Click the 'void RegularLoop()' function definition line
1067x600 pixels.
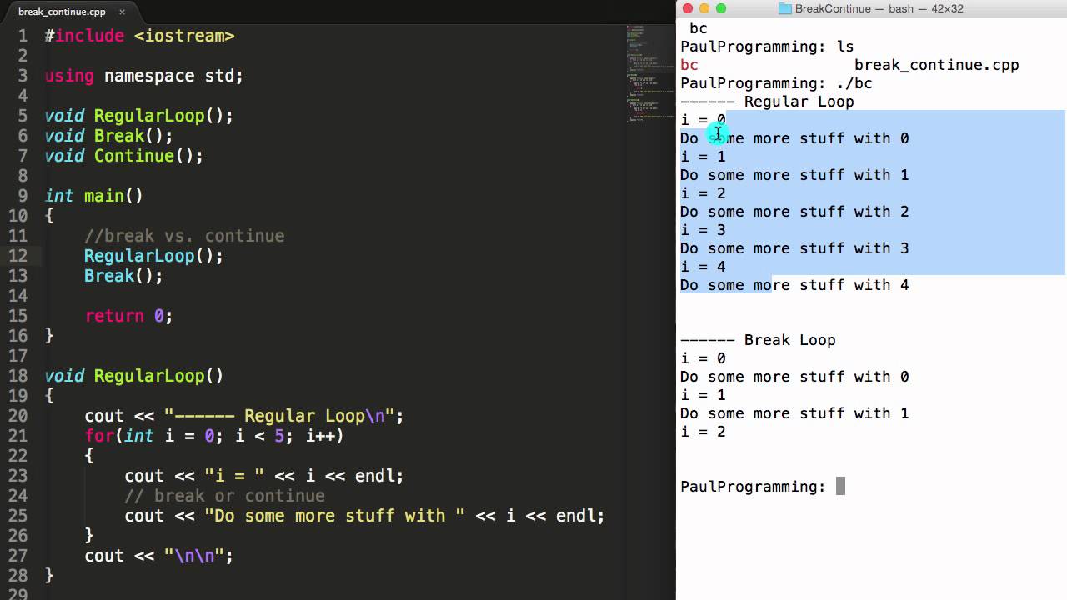pyautogui.click(x=133, y=376)
